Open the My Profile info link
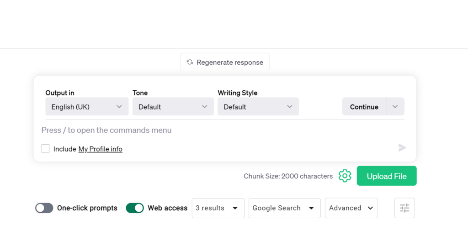The image size is (468, 225). (x=100, y=149)
